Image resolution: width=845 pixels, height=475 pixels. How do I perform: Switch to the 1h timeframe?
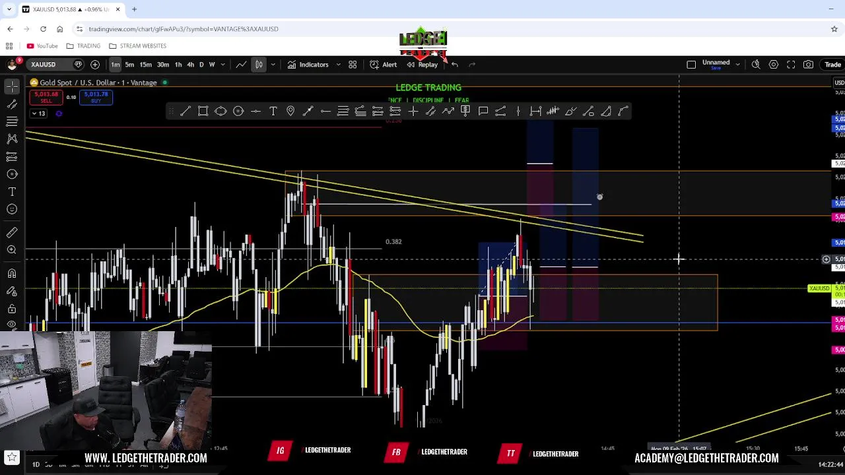point(178,65)
